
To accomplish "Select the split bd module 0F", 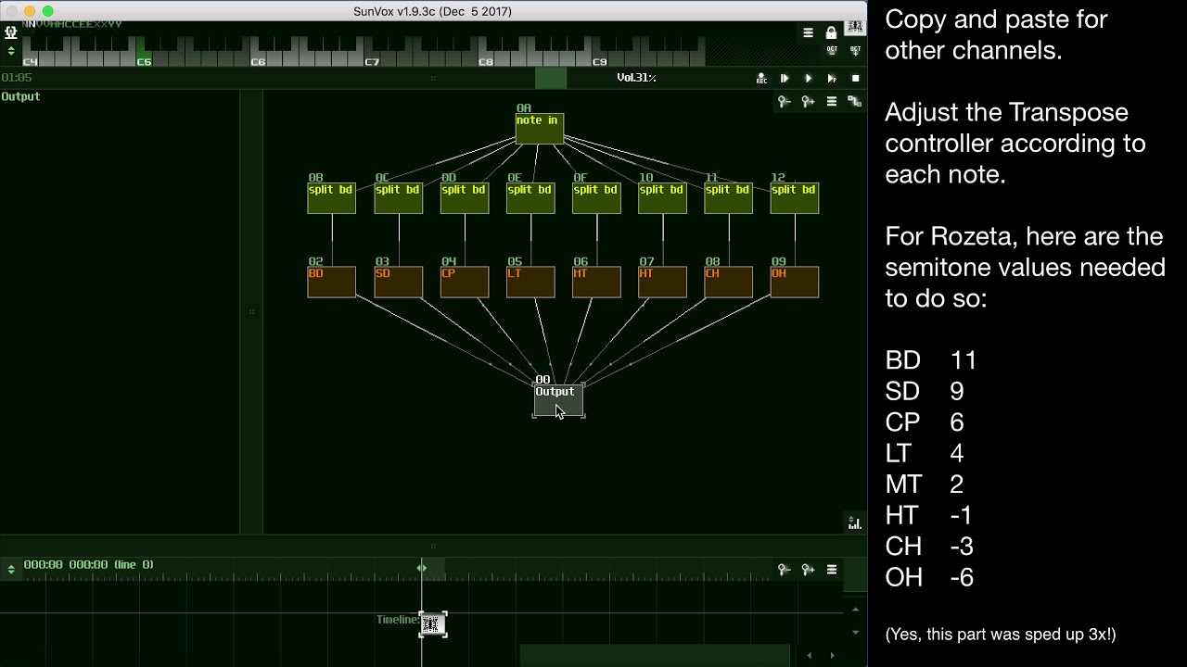I will point(596,198).
